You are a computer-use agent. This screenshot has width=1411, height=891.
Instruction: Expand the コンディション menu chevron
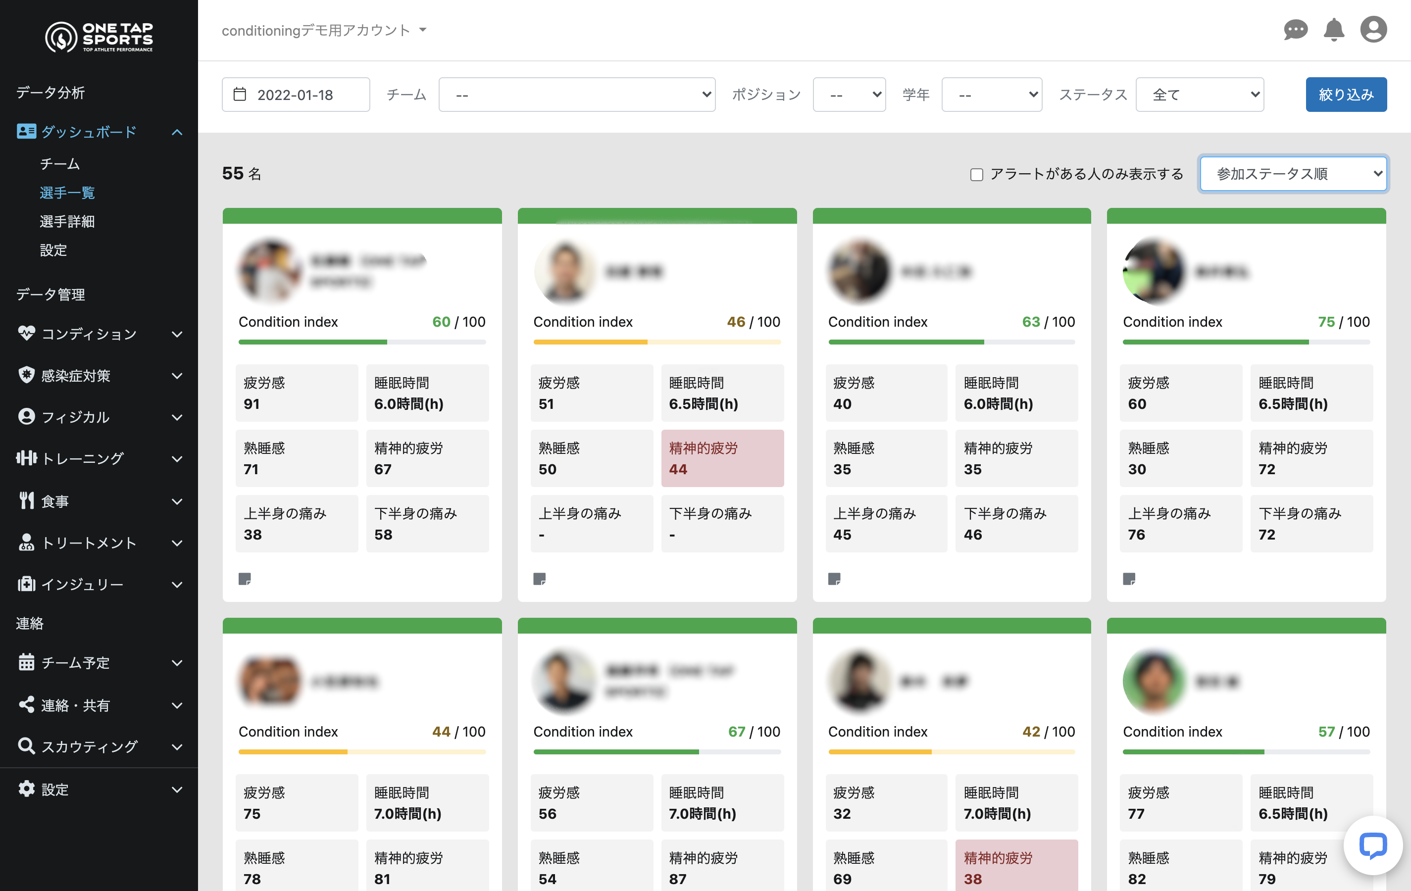pyautogui.click(x=177, y=334)
